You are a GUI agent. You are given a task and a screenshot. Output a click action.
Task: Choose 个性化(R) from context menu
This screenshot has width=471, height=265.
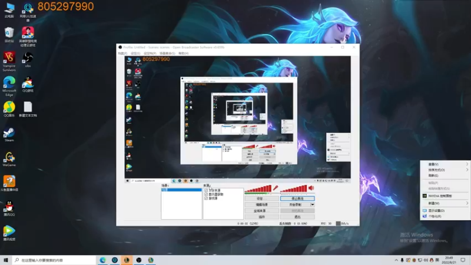[x=446, y=216]
